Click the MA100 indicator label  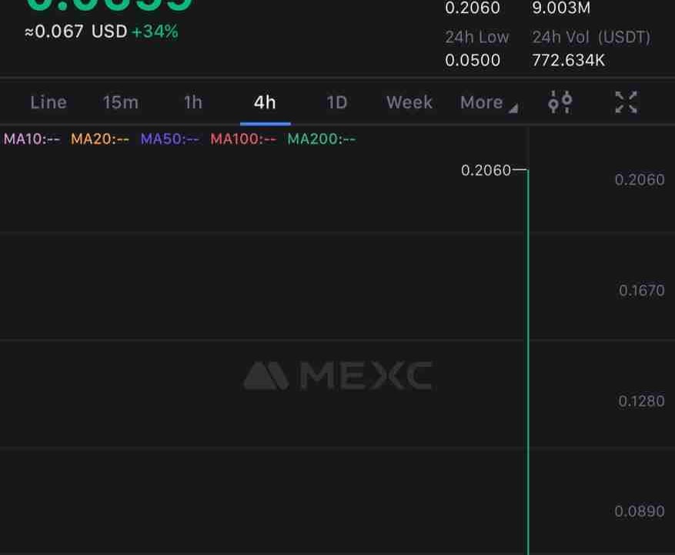(x=243, y=139)
